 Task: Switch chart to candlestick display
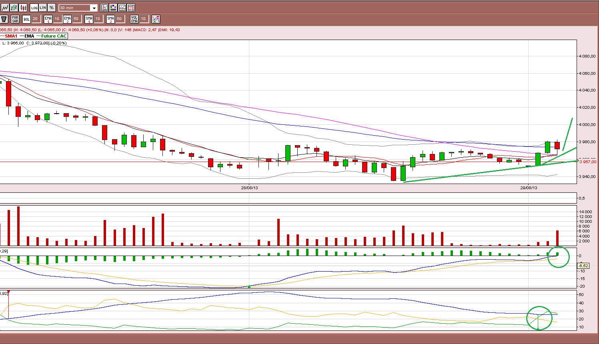[x=23, y=8]
